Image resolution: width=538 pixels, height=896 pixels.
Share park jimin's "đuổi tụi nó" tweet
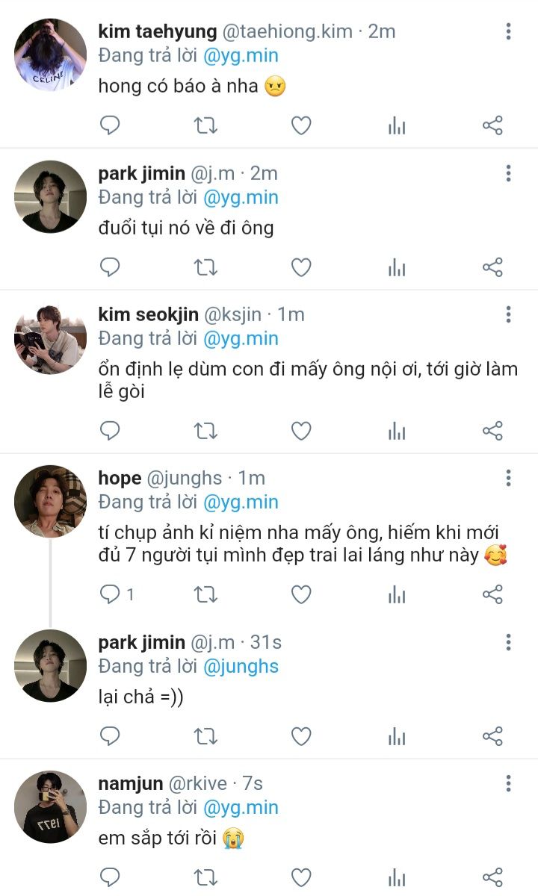492,267
